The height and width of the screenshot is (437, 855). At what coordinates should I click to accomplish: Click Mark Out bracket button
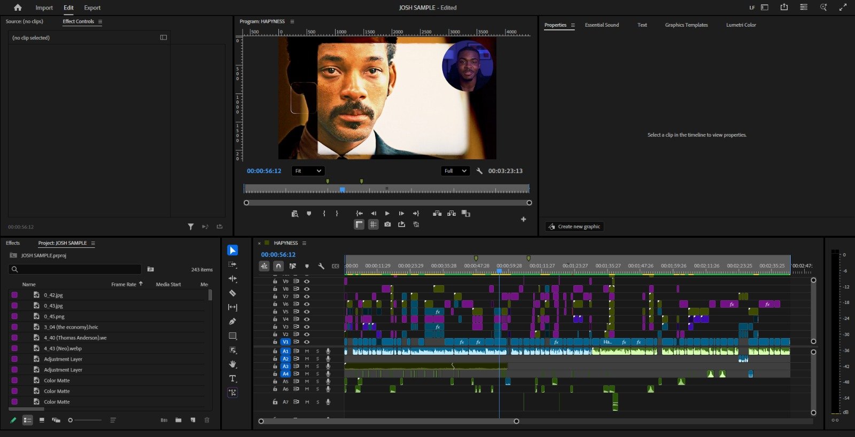pos(337,213)
